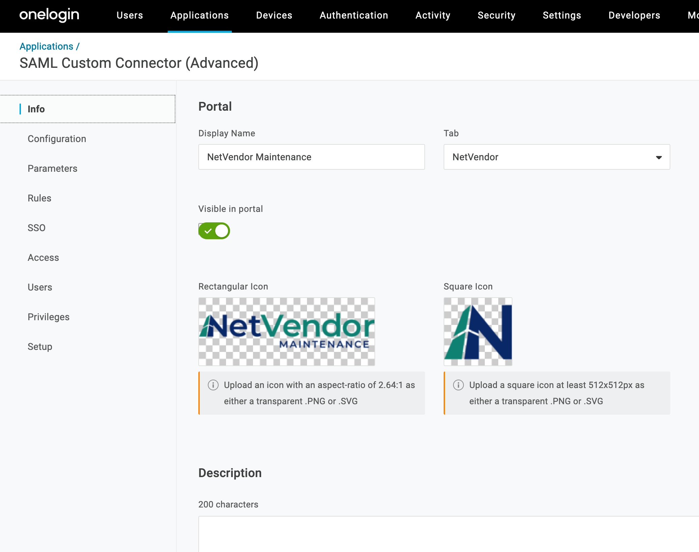Click the Tab dropdown arrow
Image resolution: width=699 pixels, height=552 pixels.
tap(659, 157)
